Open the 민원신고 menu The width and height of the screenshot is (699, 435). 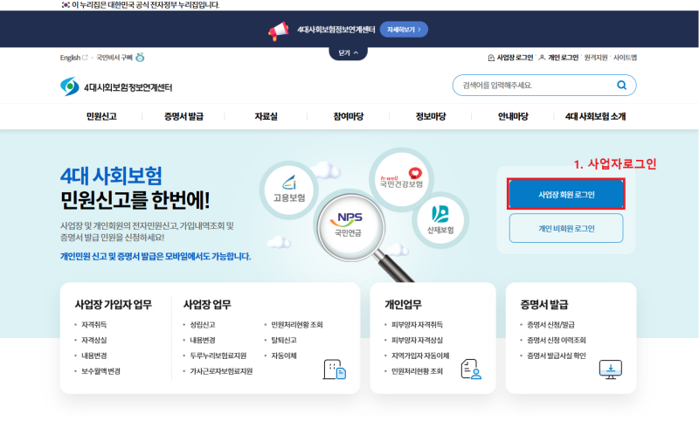pos(101,116)
